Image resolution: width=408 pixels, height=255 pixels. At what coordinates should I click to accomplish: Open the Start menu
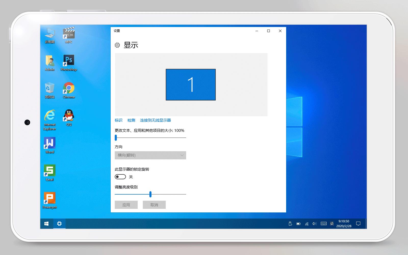[46, 224]
